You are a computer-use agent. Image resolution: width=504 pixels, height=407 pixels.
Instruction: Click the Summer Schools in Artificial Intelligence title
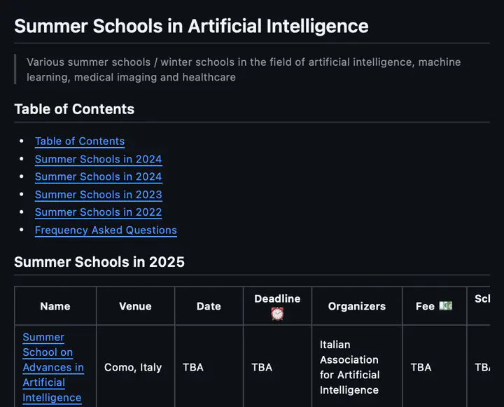pyautogui.click(x=191, y=26)
